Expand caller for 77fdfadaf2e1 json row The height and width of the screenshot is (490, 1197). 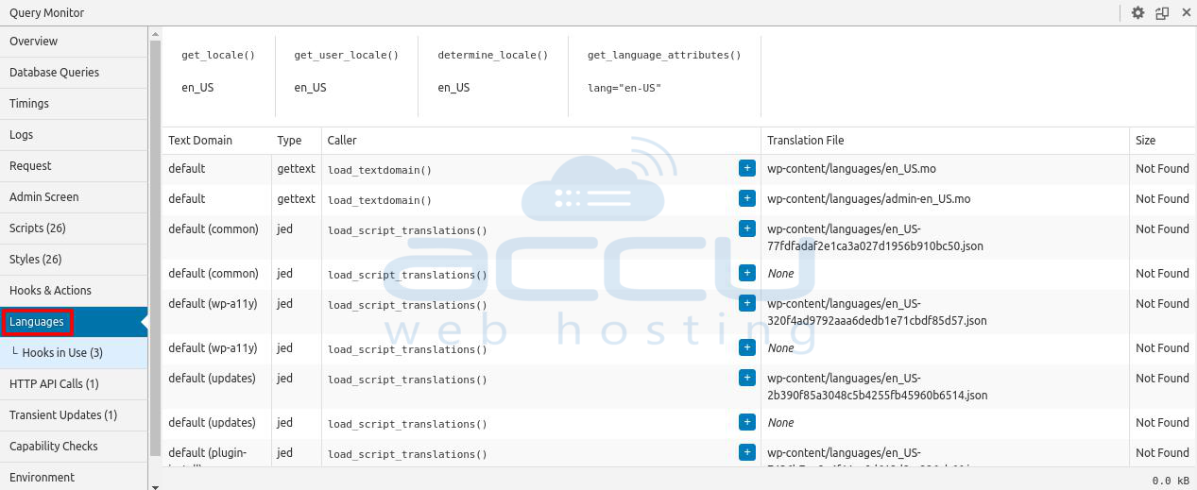point(747,228)
